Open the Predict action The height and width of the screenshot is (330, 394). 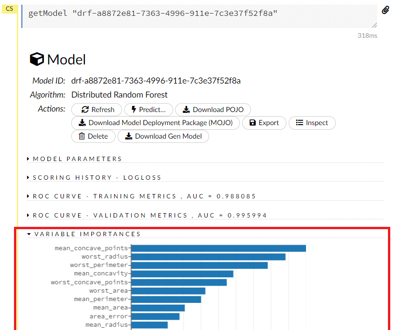tap(148, 110)
